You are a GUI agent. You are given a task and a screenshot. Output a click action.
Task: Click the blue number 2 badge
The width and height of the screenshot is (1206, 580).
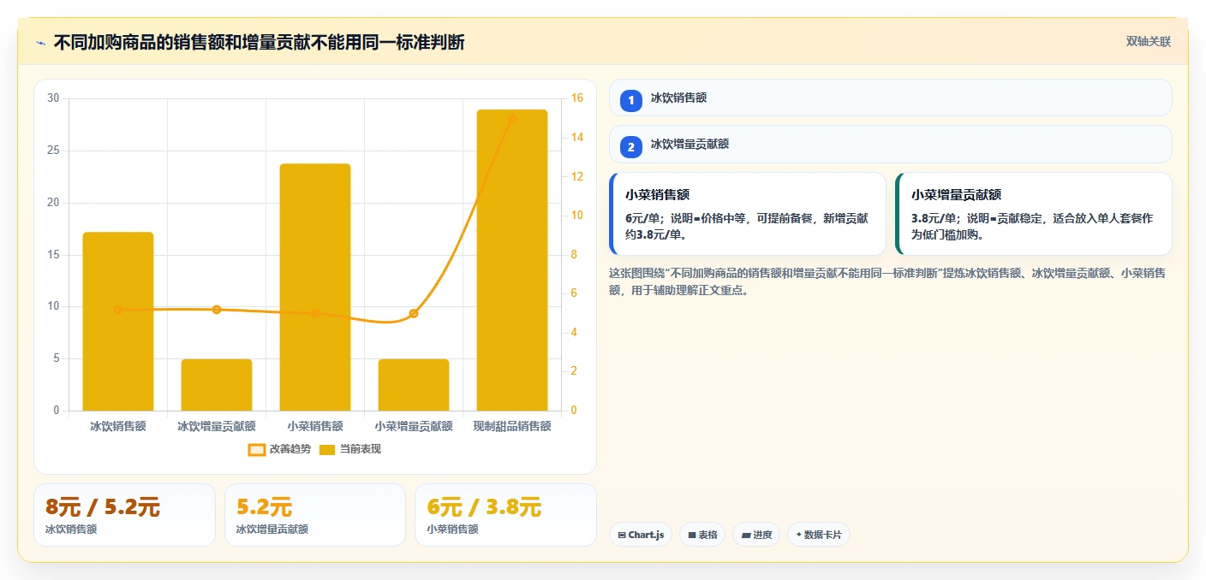coord(631,147)
